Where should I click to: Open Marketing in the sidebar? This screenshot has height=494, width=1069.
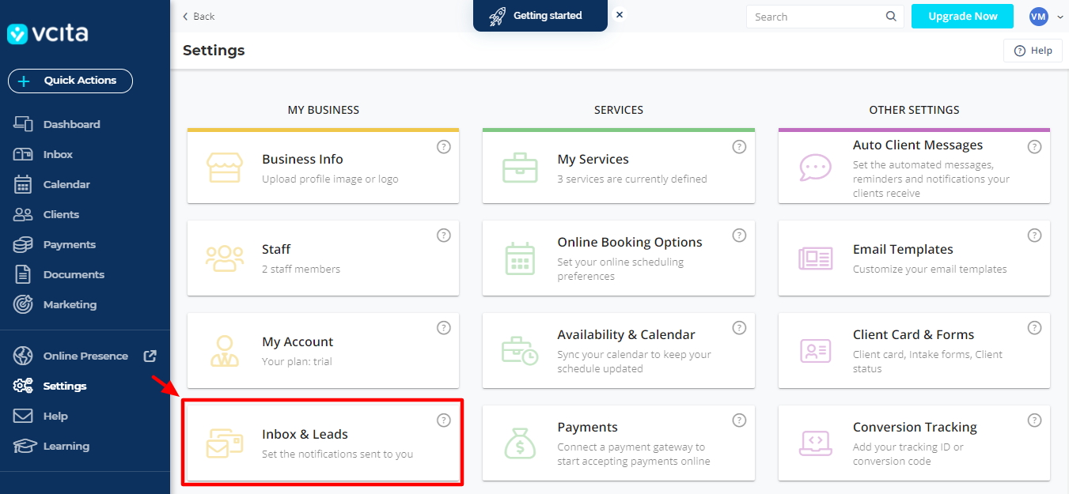[70, 304]
